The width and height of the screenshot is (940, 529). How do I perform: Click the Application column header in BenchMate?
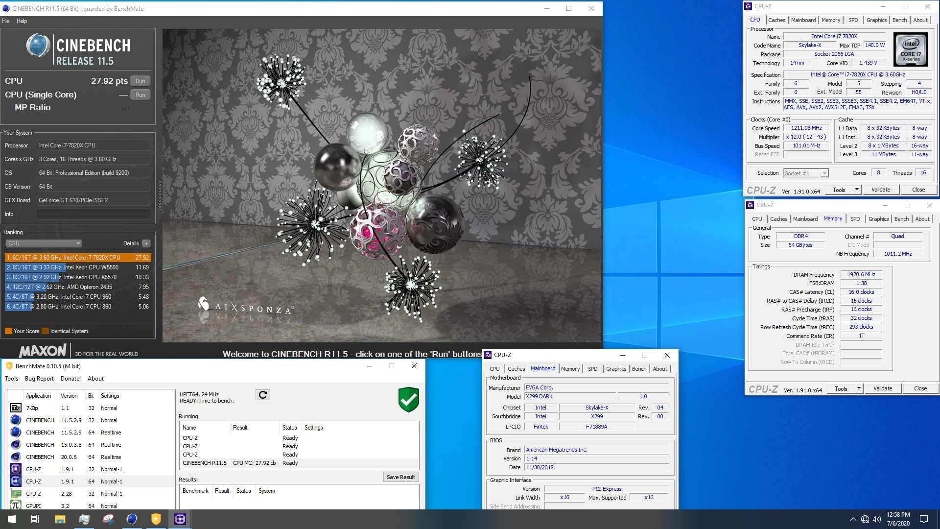click(x=39, y=396)
